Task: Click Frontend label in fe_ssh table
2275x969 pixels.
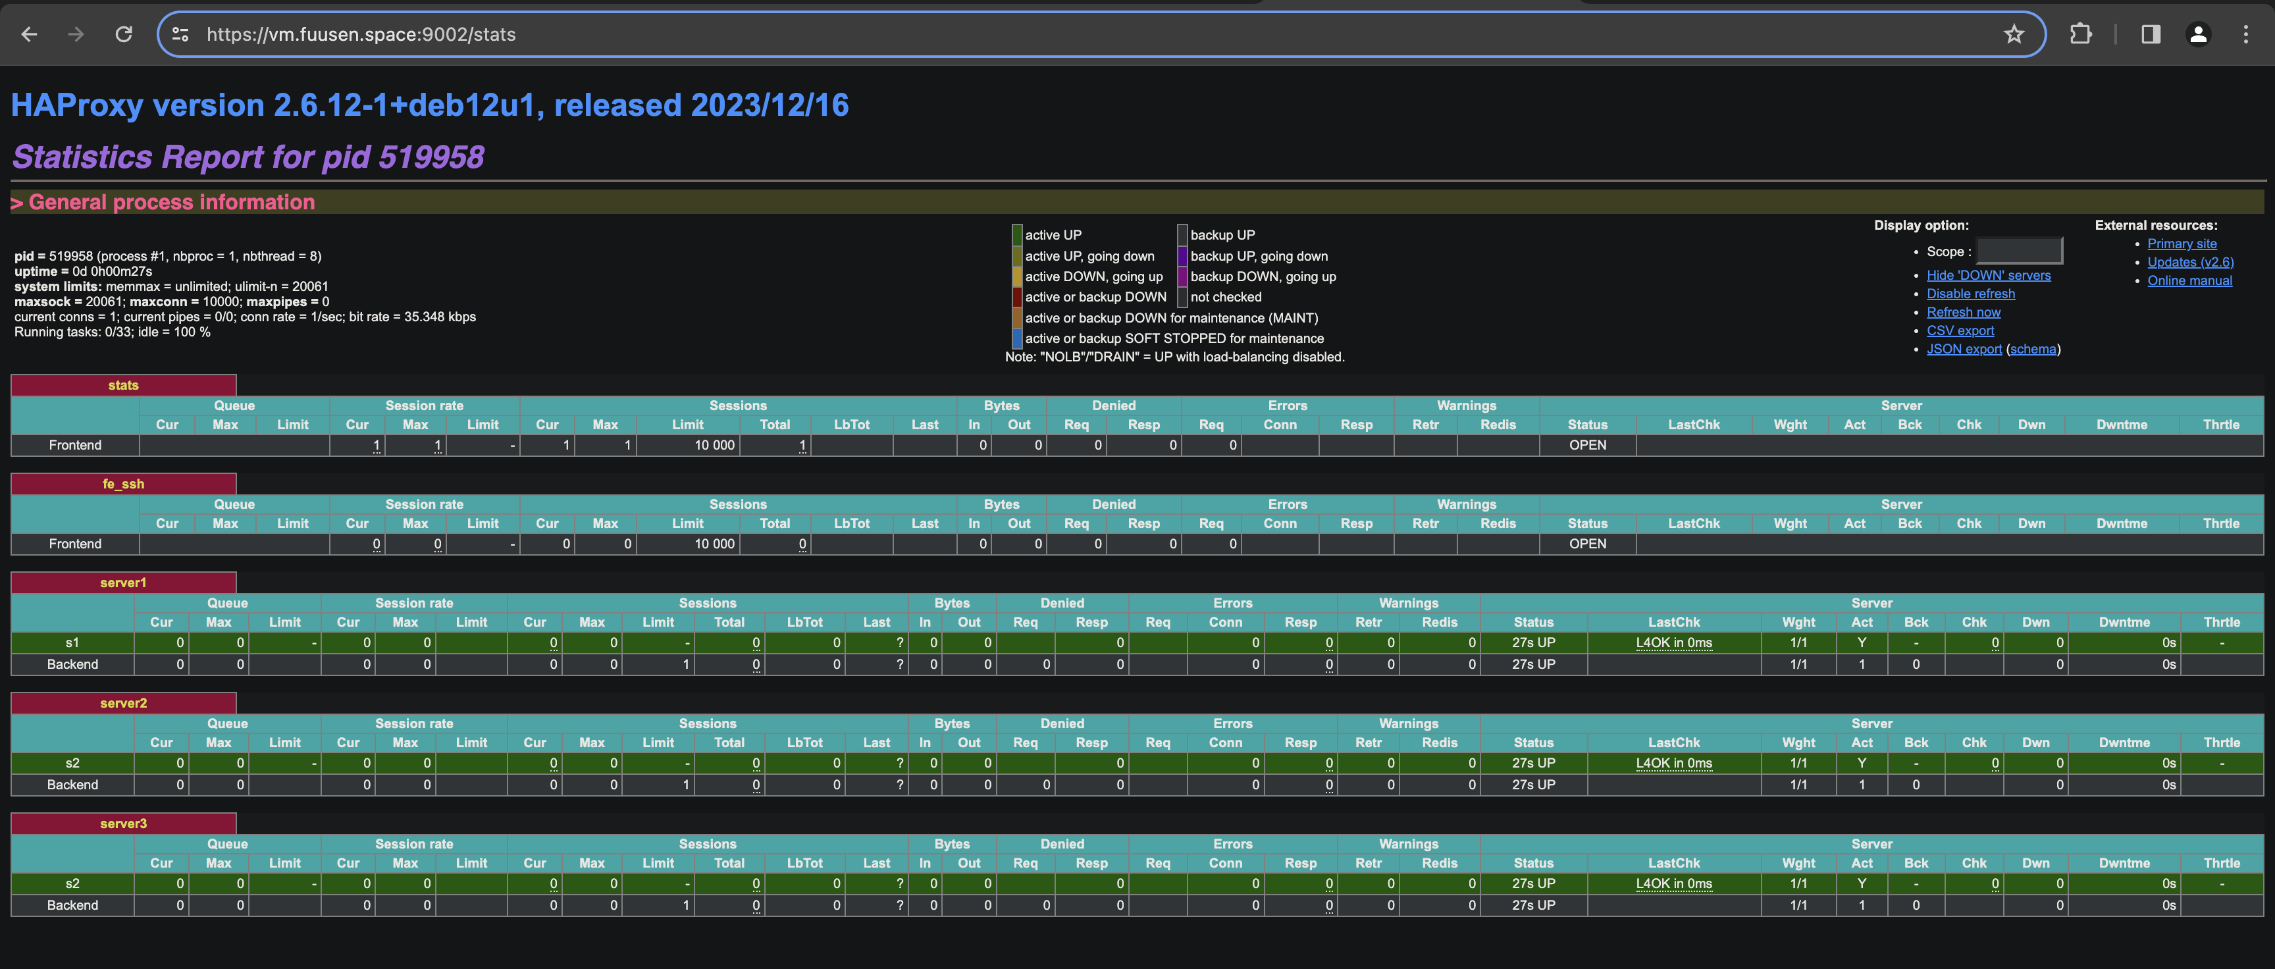Action: (x=75, y=544)
